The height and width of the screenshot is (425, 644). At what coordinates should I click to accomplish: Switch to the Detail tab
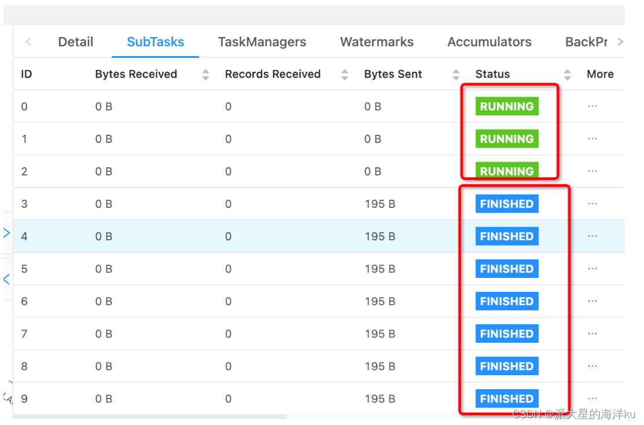point(75,42)
